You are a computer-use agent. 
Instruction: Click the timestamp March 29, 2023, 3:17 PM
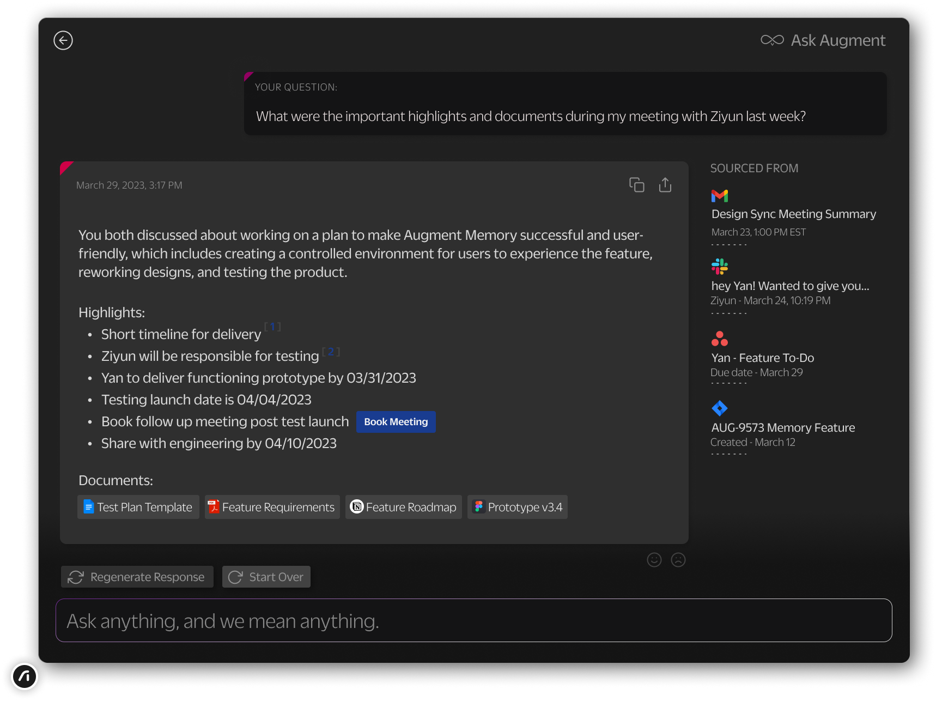pyautogui.click(x=129, y=185)
